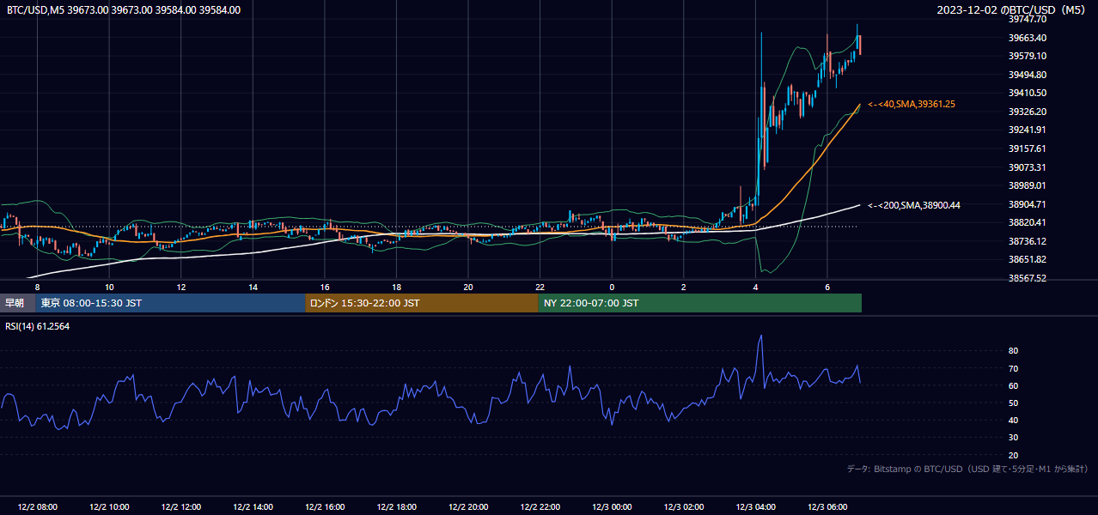Click the 12/3 04:00 time label
This screenshot has width=1098, height=515.
pyautogui.click(x=755, y=507)
